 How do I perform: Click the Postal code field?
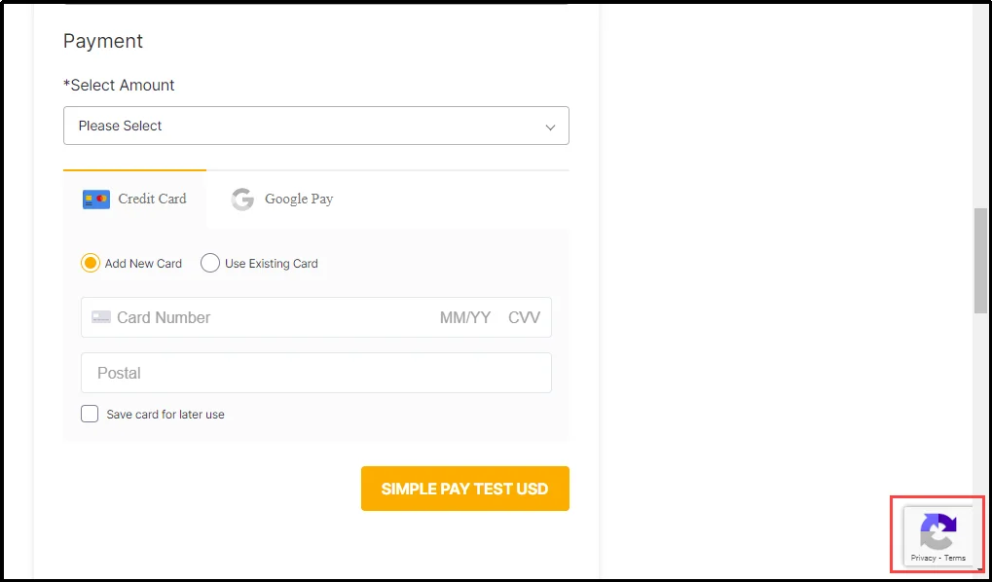(x=243, y=373)
